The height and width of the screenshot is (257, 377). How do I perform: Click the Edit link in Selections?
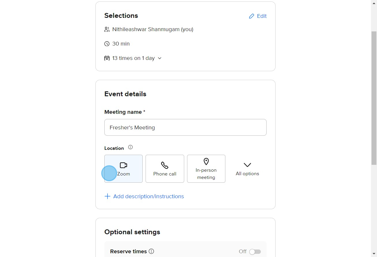click(258, 16)
